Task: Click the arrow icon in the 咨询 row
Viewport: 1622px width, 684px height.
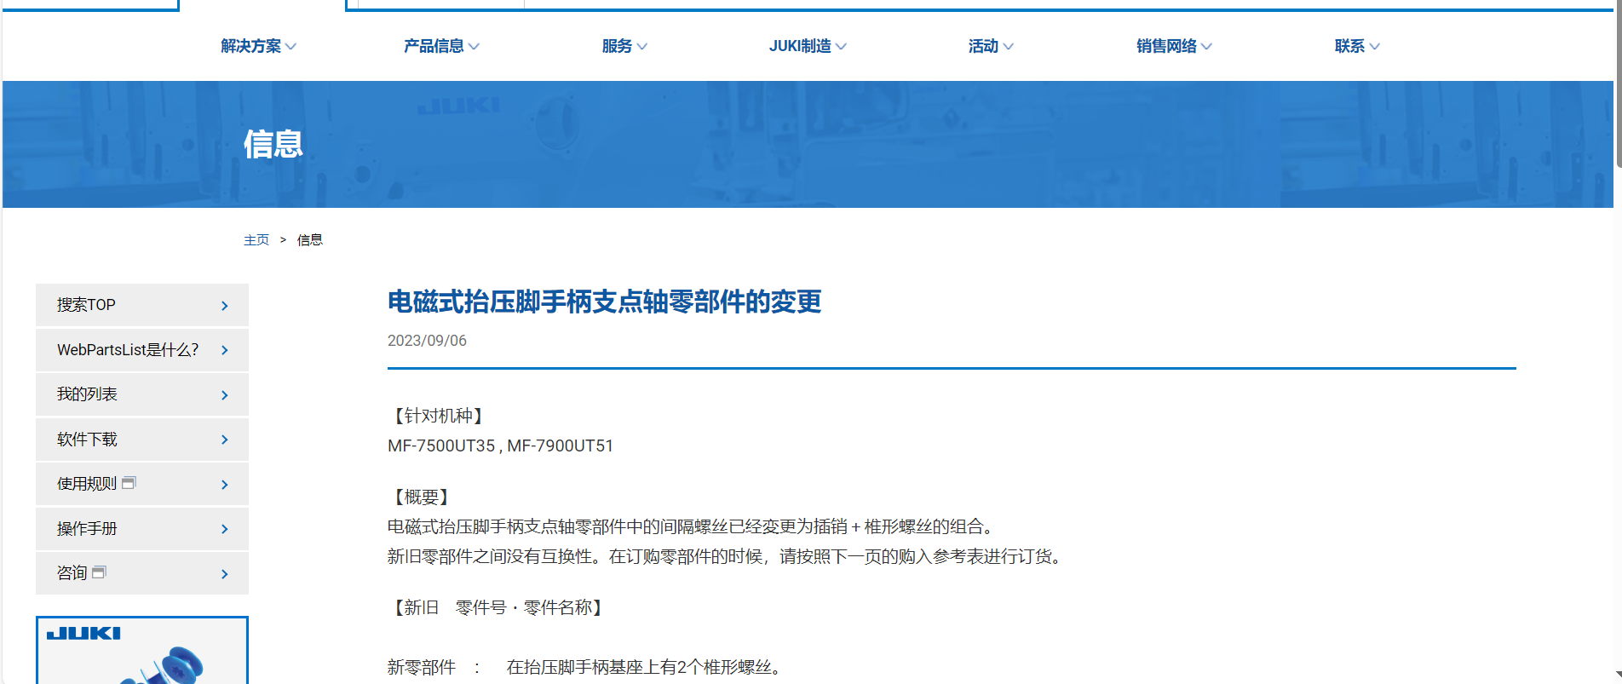Action: 225,574
